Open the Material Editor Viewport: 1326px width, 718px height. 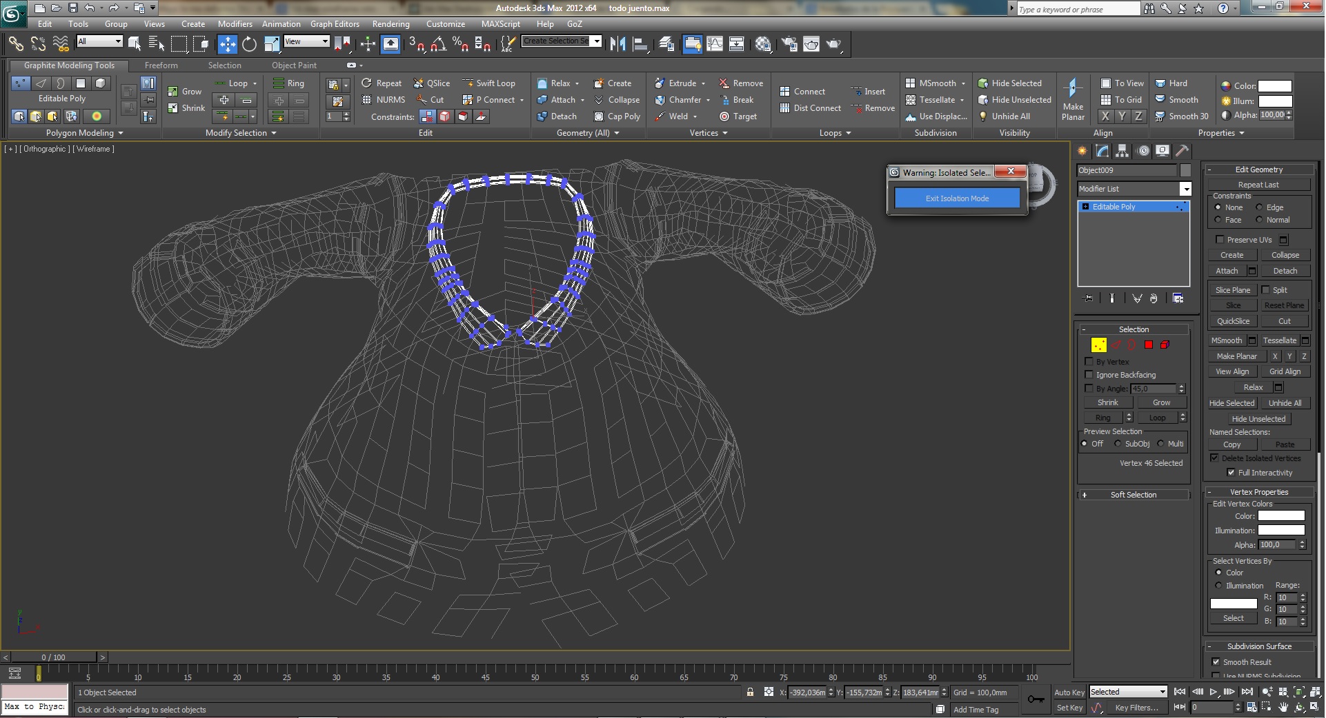pyautogui.click(x=763, y=44)
